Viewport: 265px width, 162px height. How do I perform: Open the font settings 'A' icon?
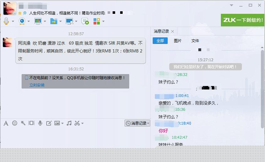[6, 123]
